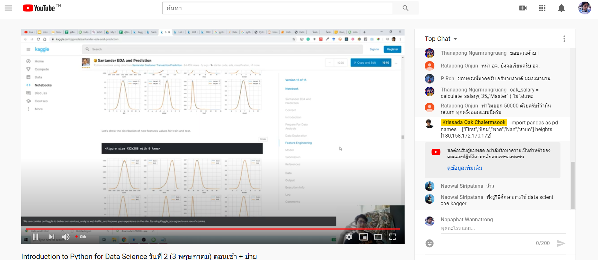
Task: Open the account avatar menu
Action: (x=585, y=8)
